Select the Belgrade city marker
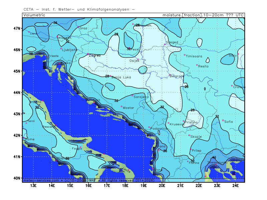267x200 pixels. (170, 75)
